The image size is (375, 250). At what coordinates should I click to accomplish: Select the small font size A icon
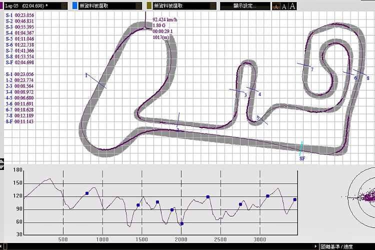[276, 6]
